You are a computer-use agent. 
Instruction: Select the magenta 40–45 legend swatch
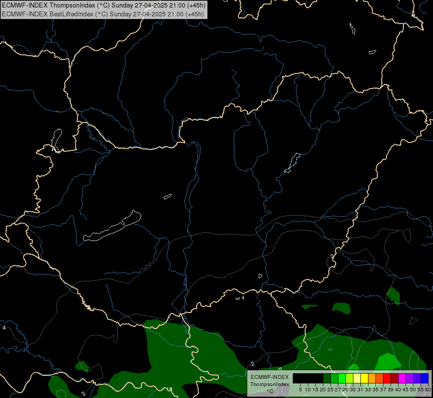point(402,378)
